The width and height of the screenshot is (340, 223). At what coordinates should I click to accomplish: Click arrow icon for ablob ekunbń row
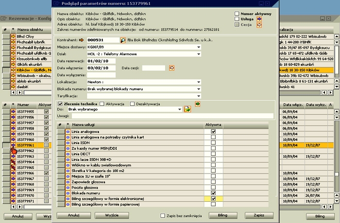13,81
